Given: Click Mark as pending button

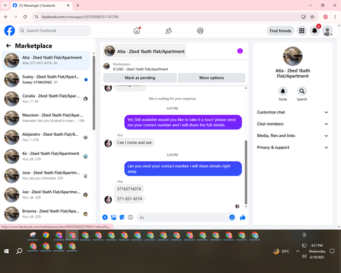Looking at the screenshot, I should pyautogui.click(x=140, y=78).
